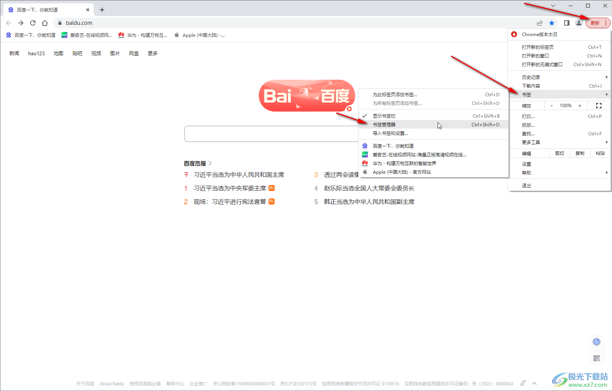Click the address bar URL baidu.com
This screenshot has width=612, height=391.
(79, 23)
